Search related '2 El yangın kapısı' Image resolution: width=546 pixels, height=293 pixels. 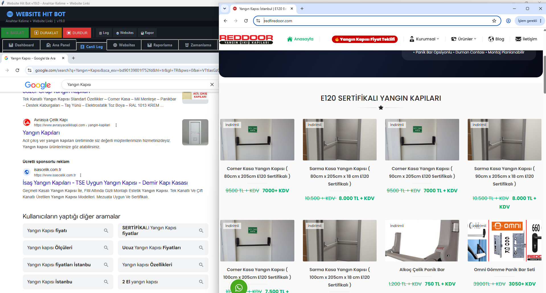tap(163, 282)
